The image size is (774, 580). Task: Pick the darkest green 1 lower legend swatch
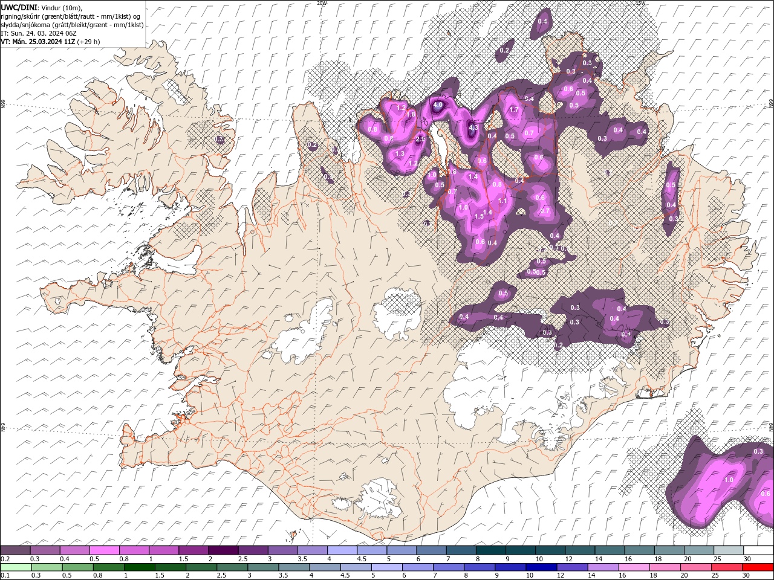click(140, 567)
